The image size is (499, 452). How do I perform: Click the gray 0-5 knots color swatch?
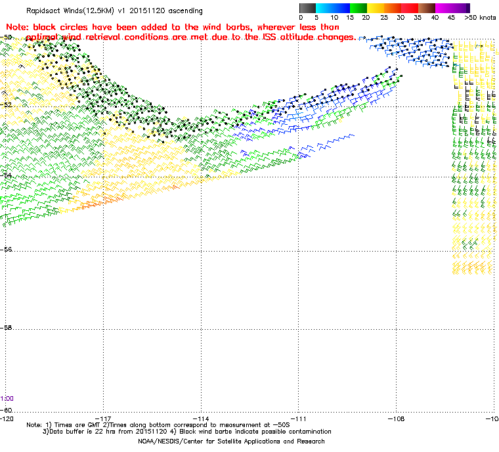(x=307, y=8)
